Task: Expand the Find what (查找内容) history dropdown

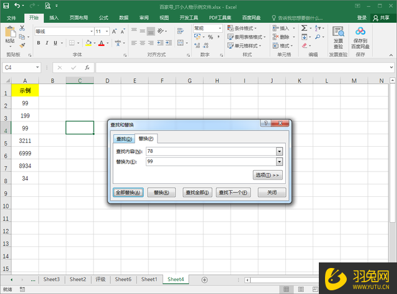Action: coord(279,152)
